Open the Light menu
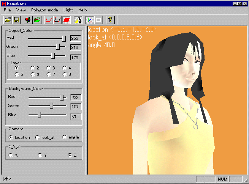 tap(68, 10)
